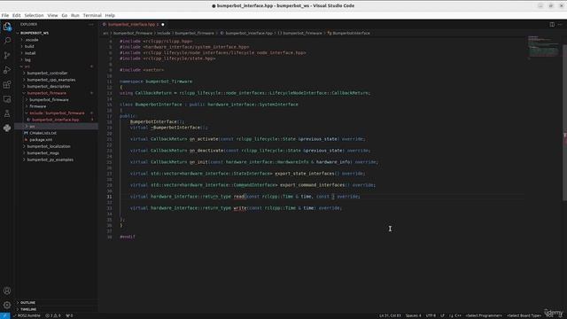The image size is (567, 319).
Task: Open the Selection menu
Action: click(x=34, y=15)
